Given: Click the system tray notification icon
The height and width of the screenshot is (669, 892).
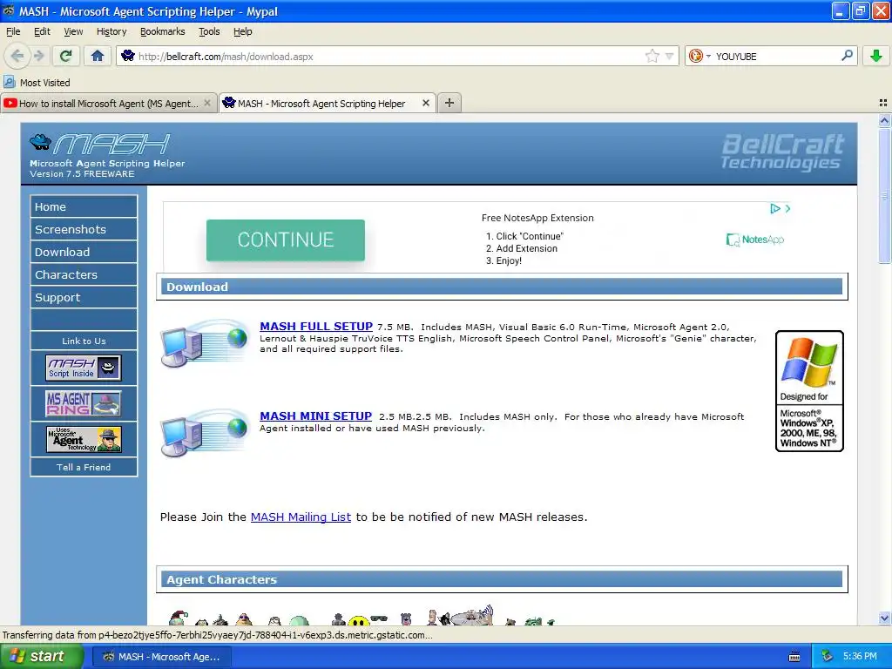Looking at the screenshot, I should 828,657.
